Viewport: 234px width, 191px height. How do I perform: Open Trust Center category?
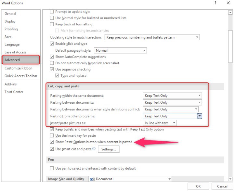point(14,92)
